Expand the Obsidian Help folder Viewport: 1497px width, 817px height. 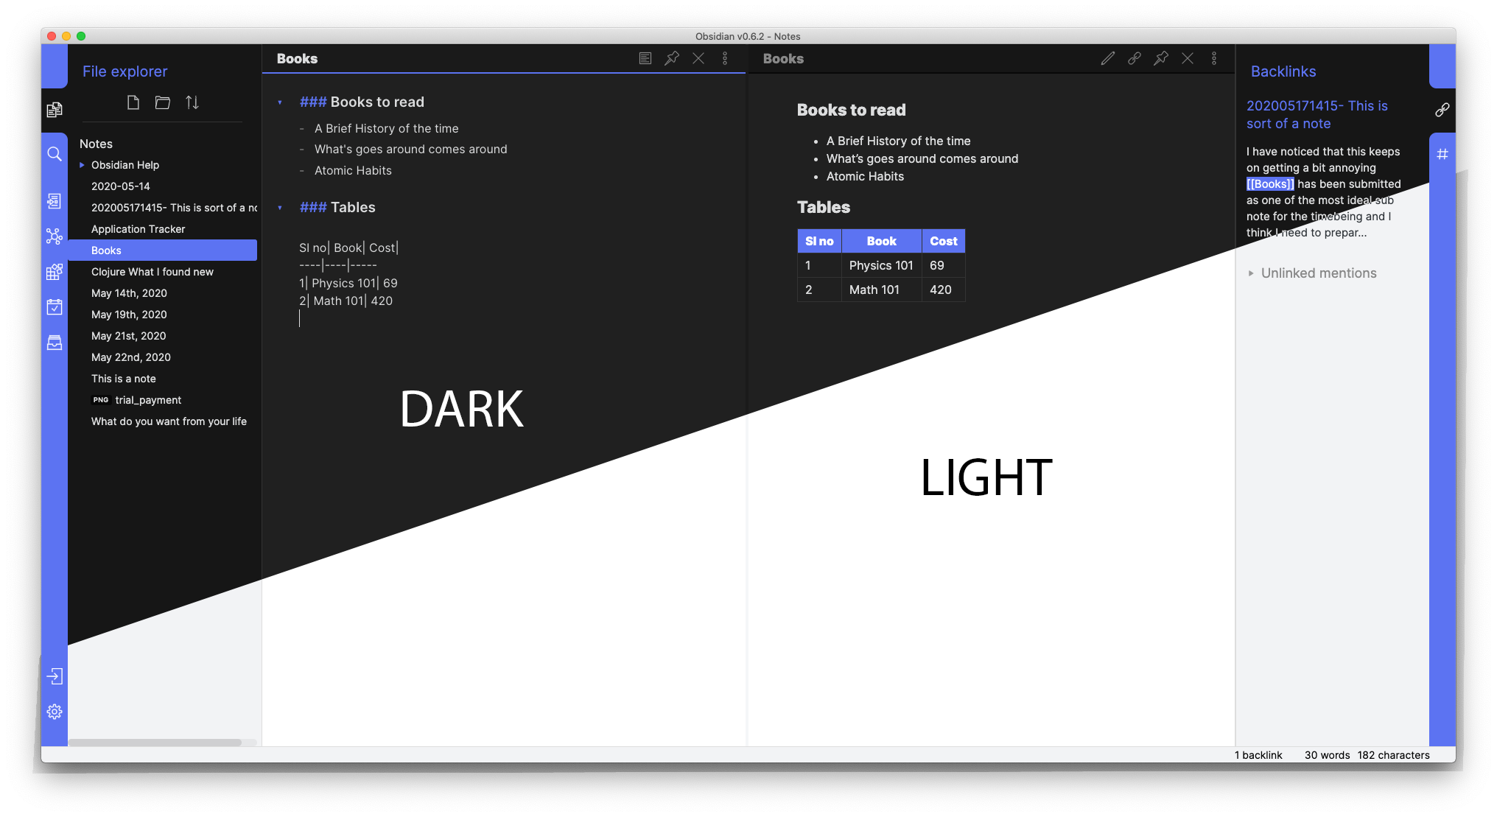(x=83, y=165)
